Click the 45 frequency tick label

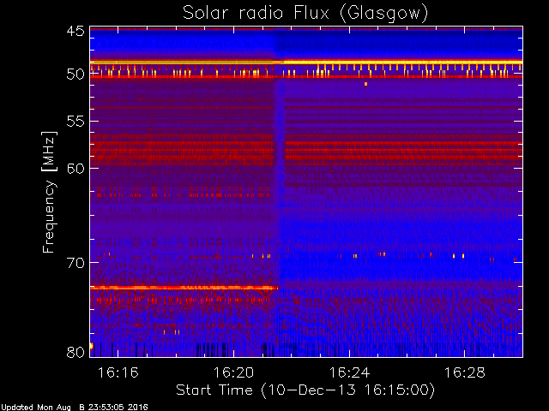click(x=75, y=31)
